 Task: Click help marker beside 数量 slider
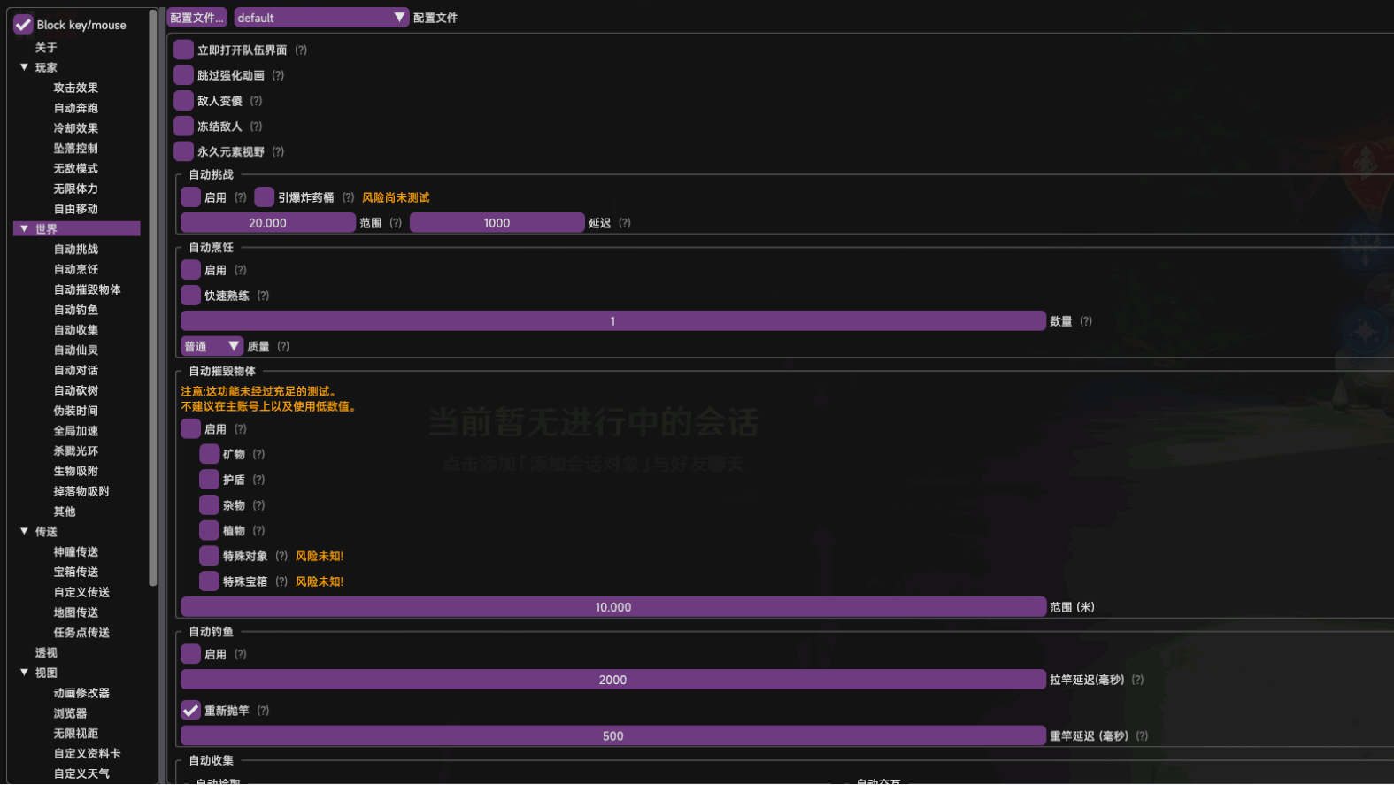pyautogui.click(x=1086, y=321)
